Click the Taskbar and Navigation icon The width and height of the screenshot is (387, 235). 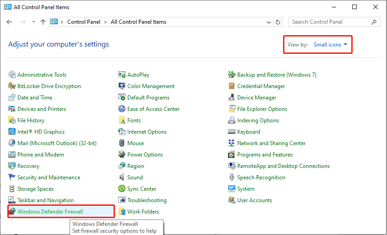(12, 200)
